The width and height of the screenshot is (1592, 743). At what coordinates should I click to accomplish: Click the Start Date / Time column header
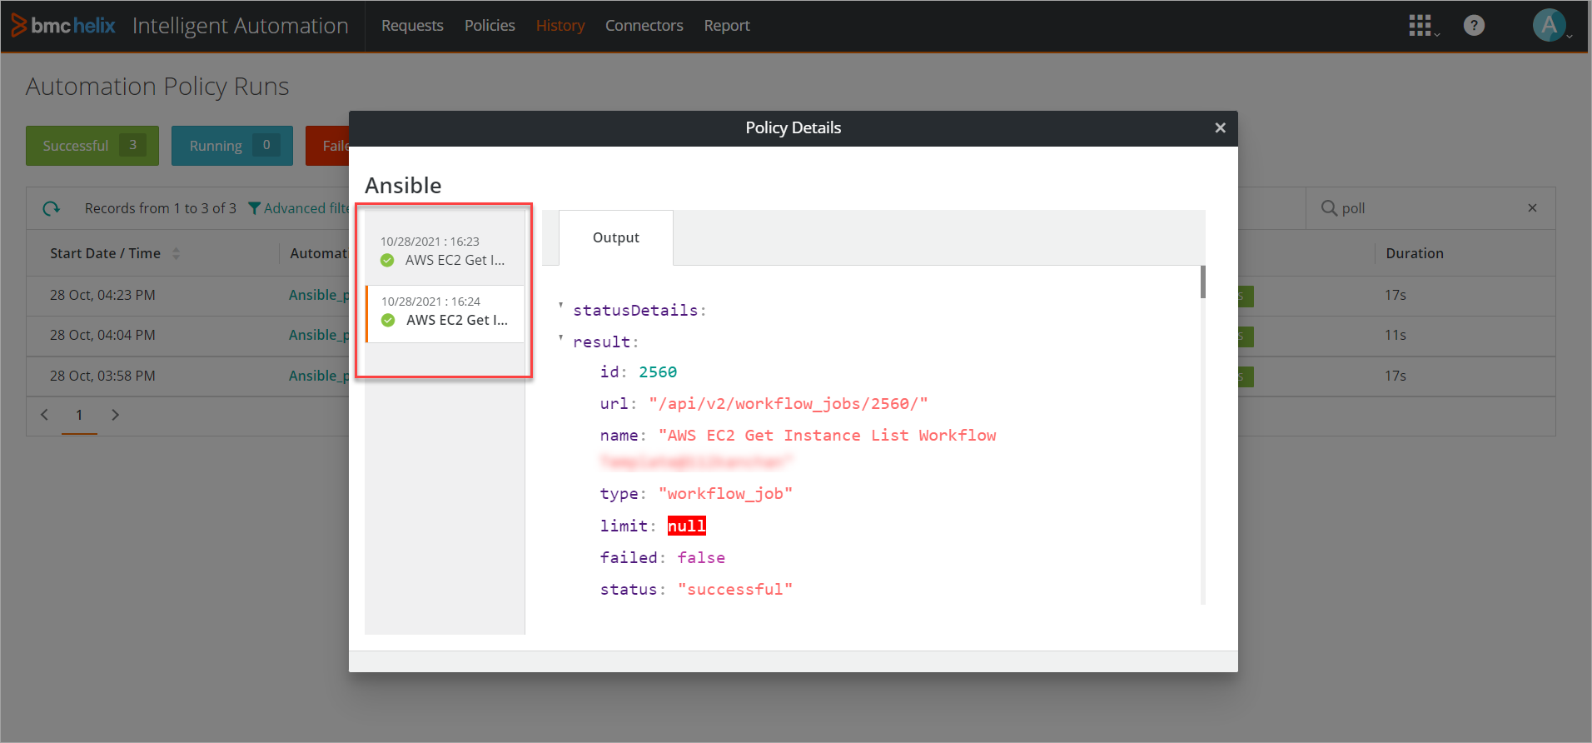105,253
